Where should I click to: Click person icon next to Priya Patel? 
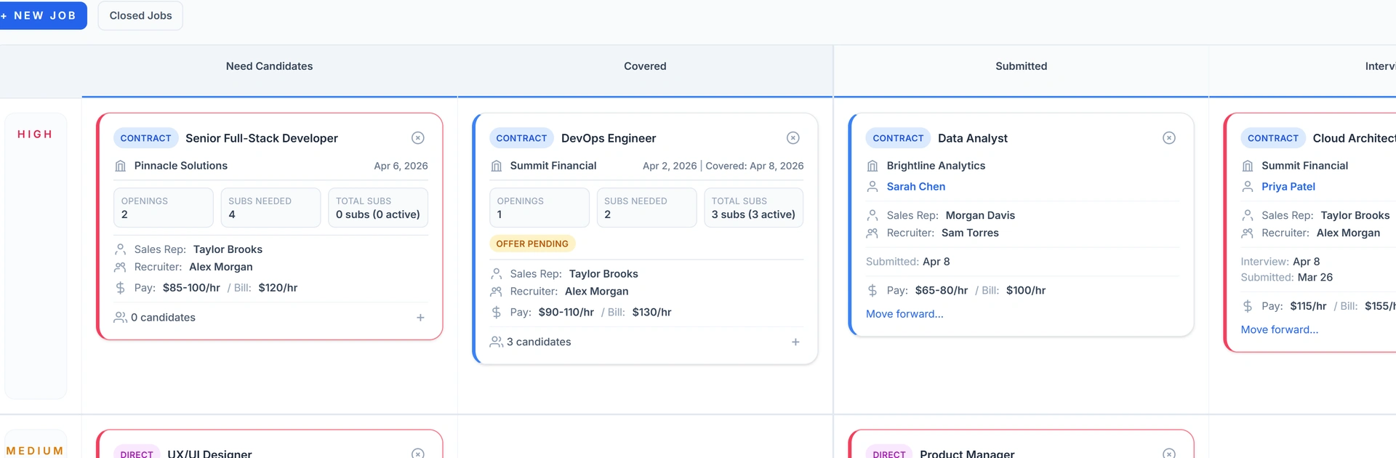(x=1248, y=187)
